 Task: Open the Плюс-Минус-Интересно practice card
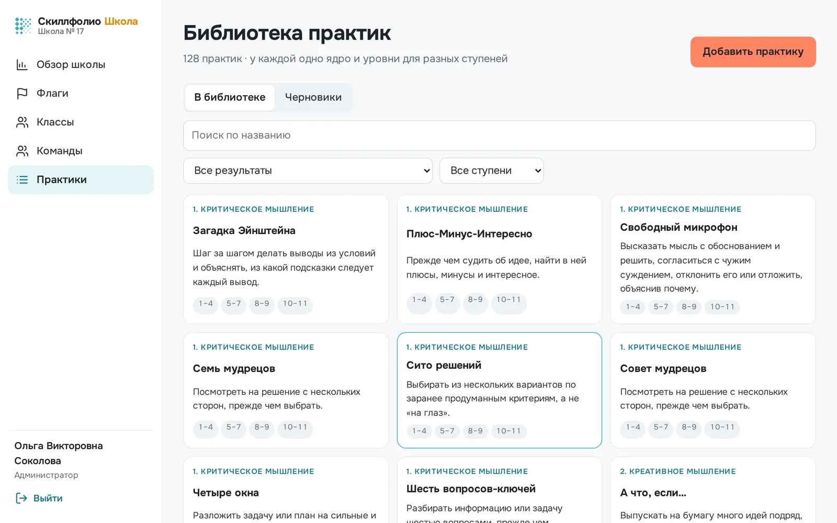point(499,259)
